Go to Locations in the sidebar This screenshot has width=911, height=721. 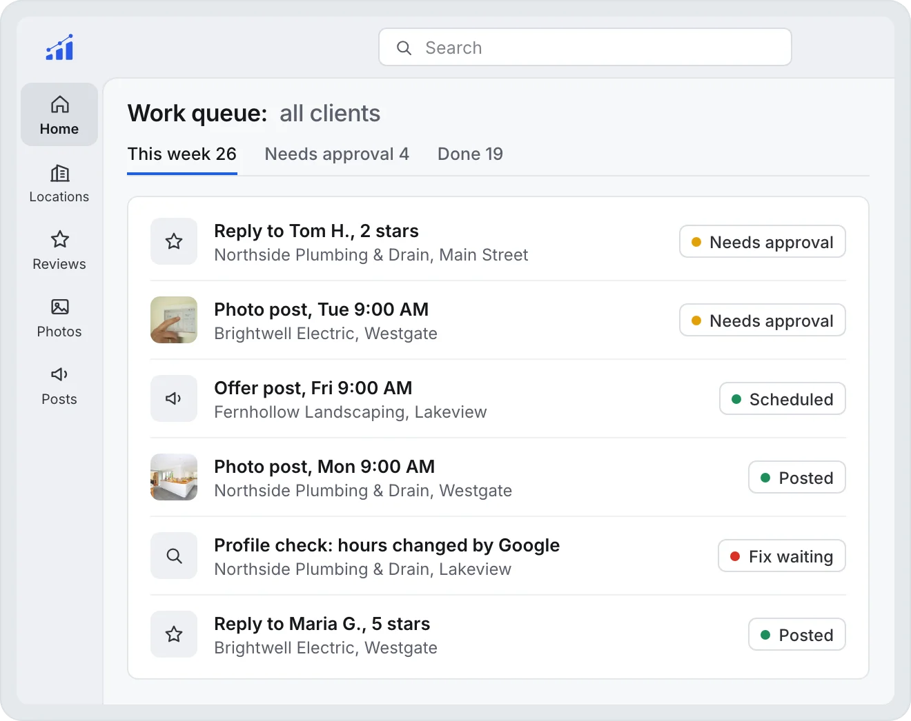point(59,183)
